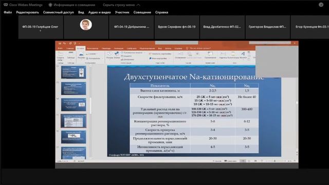This screenshot has width=329, height=185.
Task: Open Webex Справка menu
Action: [161, 12]
